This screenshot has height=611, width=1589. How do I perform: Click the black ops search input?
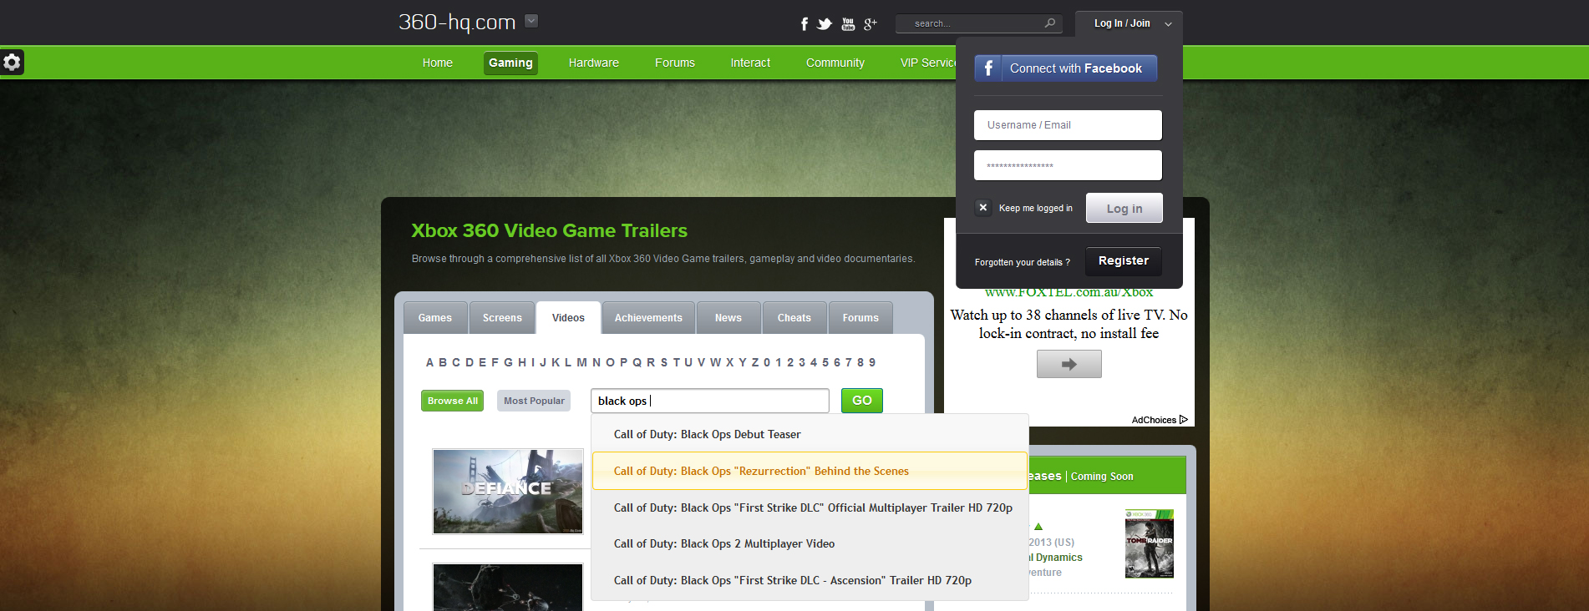coord(710,401)
